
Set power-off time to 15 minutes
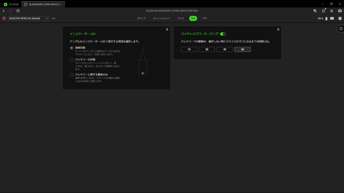coord(189,49)
